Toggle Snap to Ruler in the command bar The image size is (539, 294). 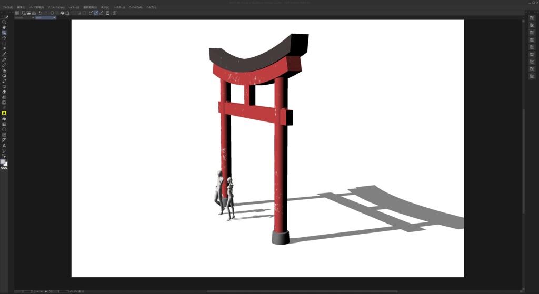[91, 13]
